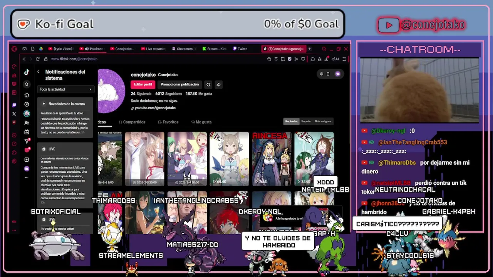Click the TikTok upload plus icon
Viewport: 493px width, 277px height.
tap(27, 159)
